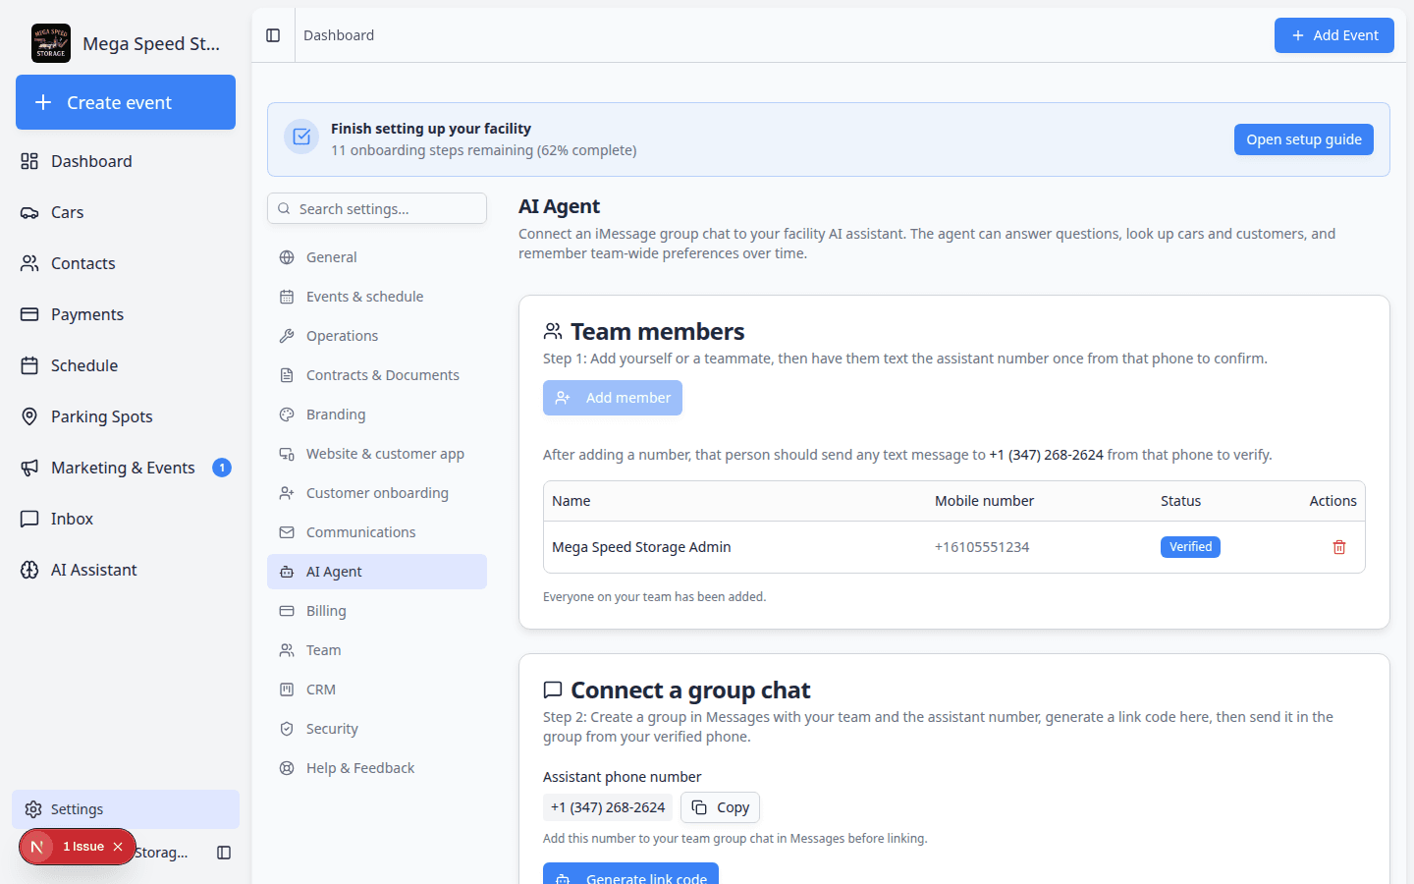Select Communications settings
The width and height of the screenshot is (1414, 884).
click(x=377, y=532)
